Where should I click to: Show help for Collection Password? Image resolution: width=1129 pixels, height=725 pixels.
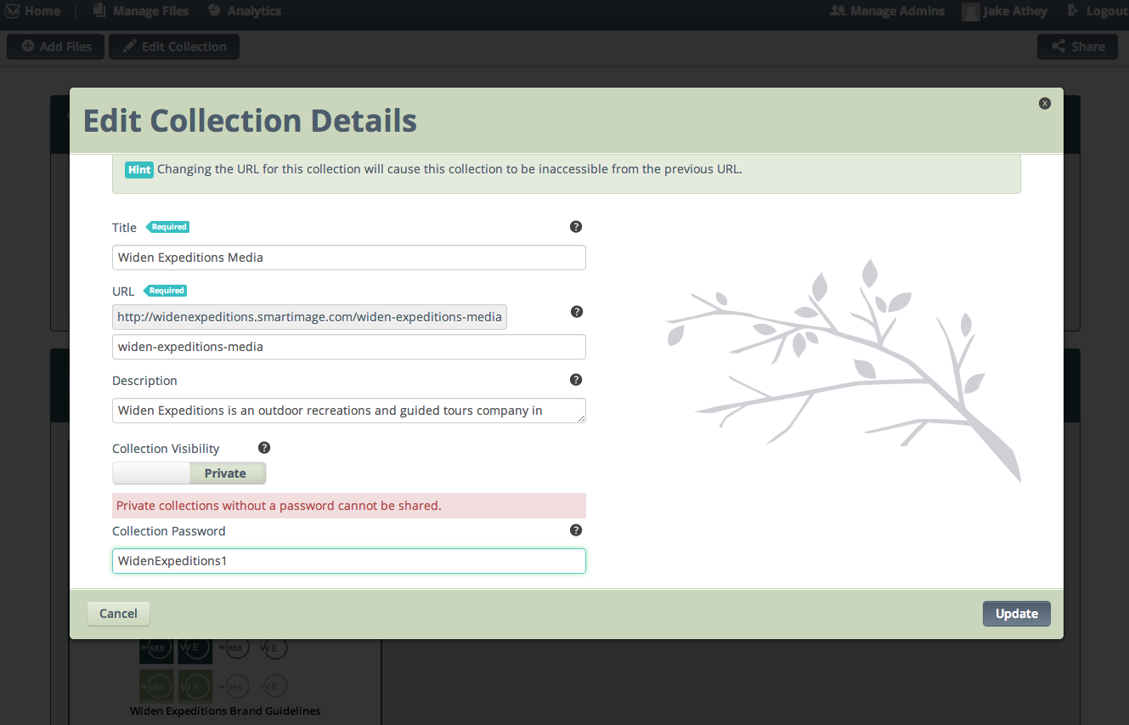(576, 530)
